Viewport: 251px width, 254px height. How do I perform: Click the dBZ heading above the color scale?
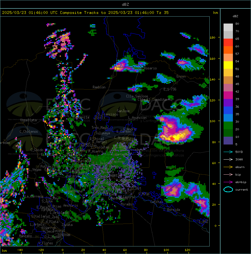(235, 16)
